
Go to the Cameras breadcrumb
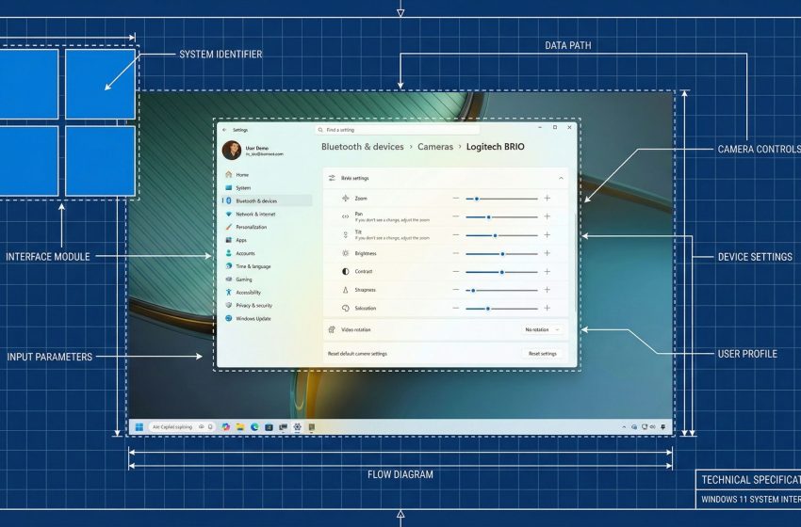tap(435, 147)
